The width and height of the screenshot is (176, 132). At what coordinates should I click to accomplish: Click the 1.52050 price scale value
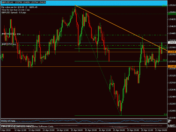click(x=172, y=111)
